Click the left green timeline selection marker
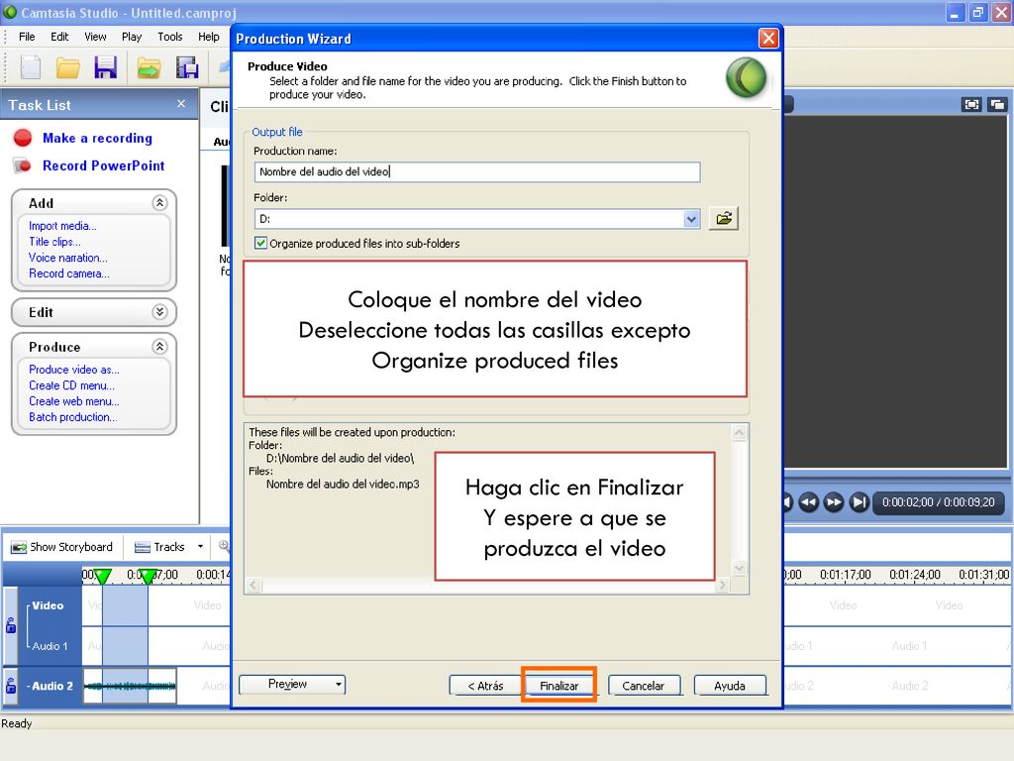Viewport: 1014px width, 761px height. 102,576
